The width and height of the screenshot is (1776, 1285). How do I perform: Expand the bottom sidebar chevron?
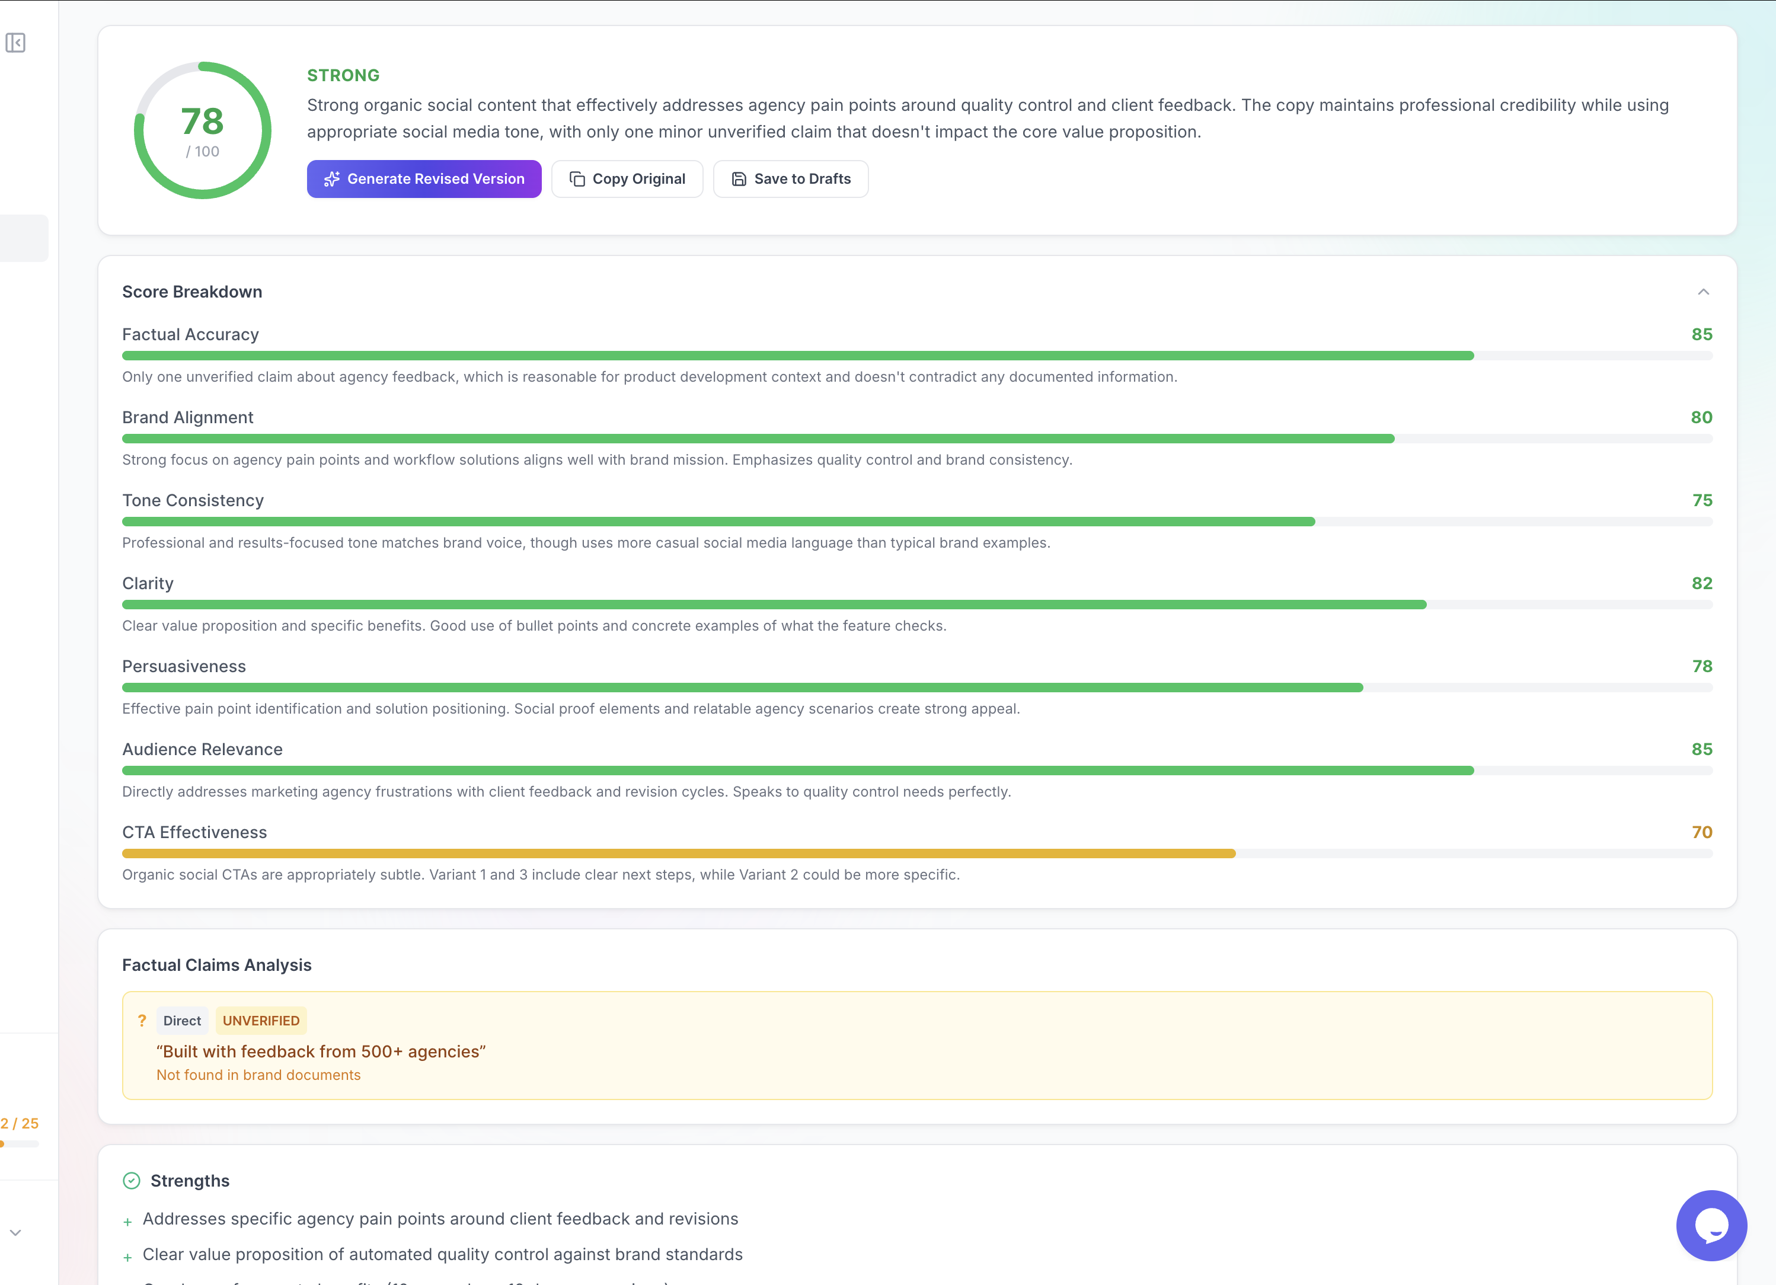(15, 1232)
